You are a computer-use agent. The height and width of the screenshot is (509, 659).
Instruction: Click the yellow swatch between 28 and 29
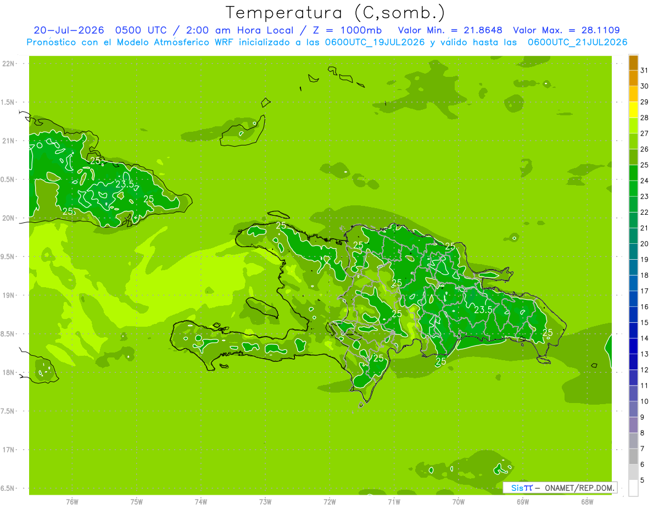(633, 110)
